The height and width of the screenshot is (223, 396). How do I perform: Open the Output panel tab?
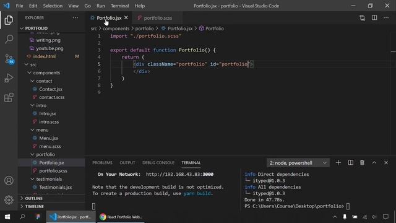point(127,163)
